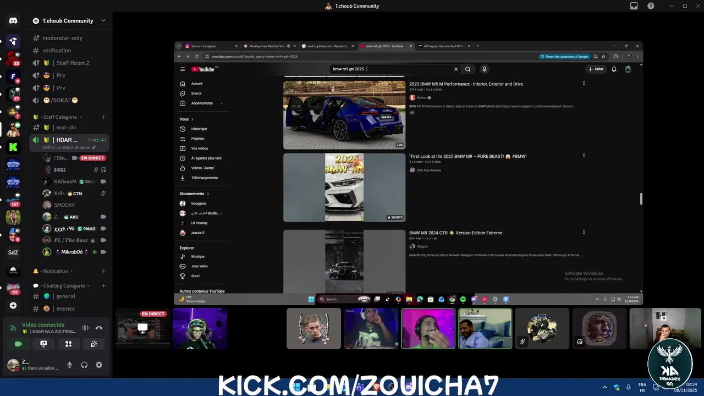The height and width of the screenshot is (396, 704).
Task: Open YouTube Shorts in sidebar
Action: 196,94
